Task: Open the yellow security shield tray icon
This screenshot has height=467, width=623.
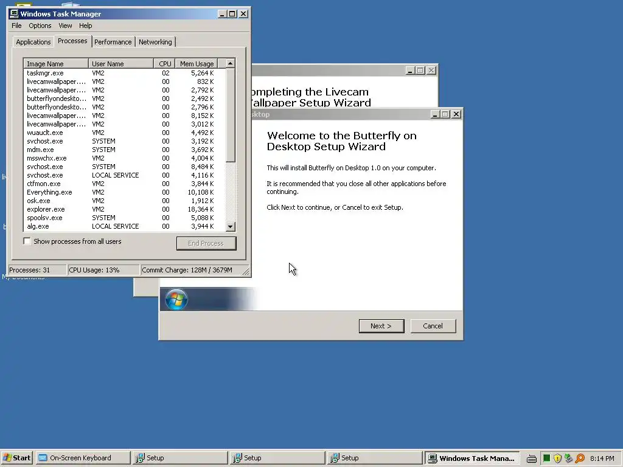Action: click(x=557, y=458)
